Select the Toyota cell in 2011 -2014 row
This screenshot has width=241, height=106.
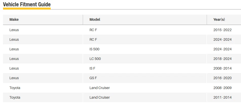pos(15,97)
